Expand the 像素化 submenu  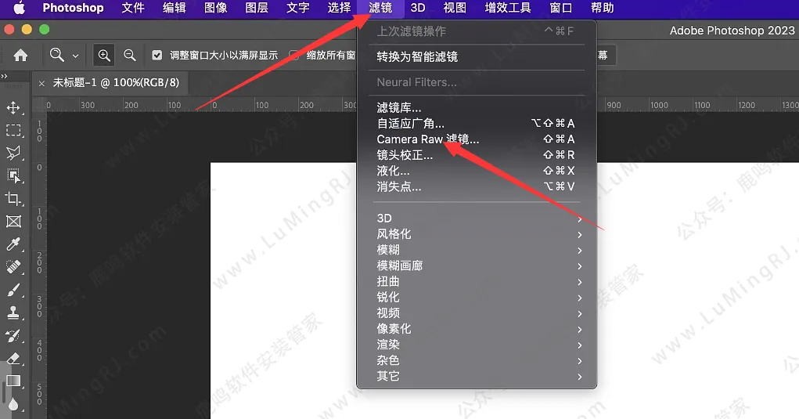coord(477,329)
